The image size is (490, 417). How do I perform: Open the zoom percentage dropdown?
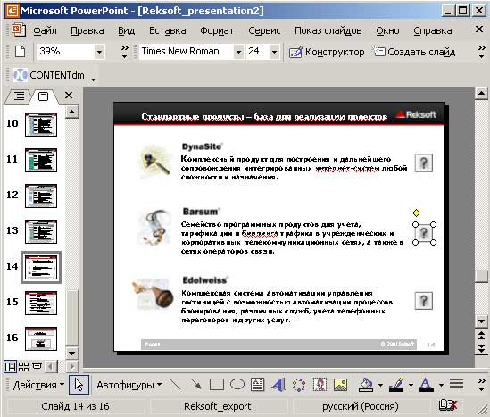[x=99, y=52]
